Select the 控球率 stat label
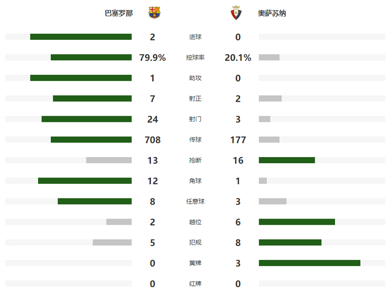 (x=195, y=58)
